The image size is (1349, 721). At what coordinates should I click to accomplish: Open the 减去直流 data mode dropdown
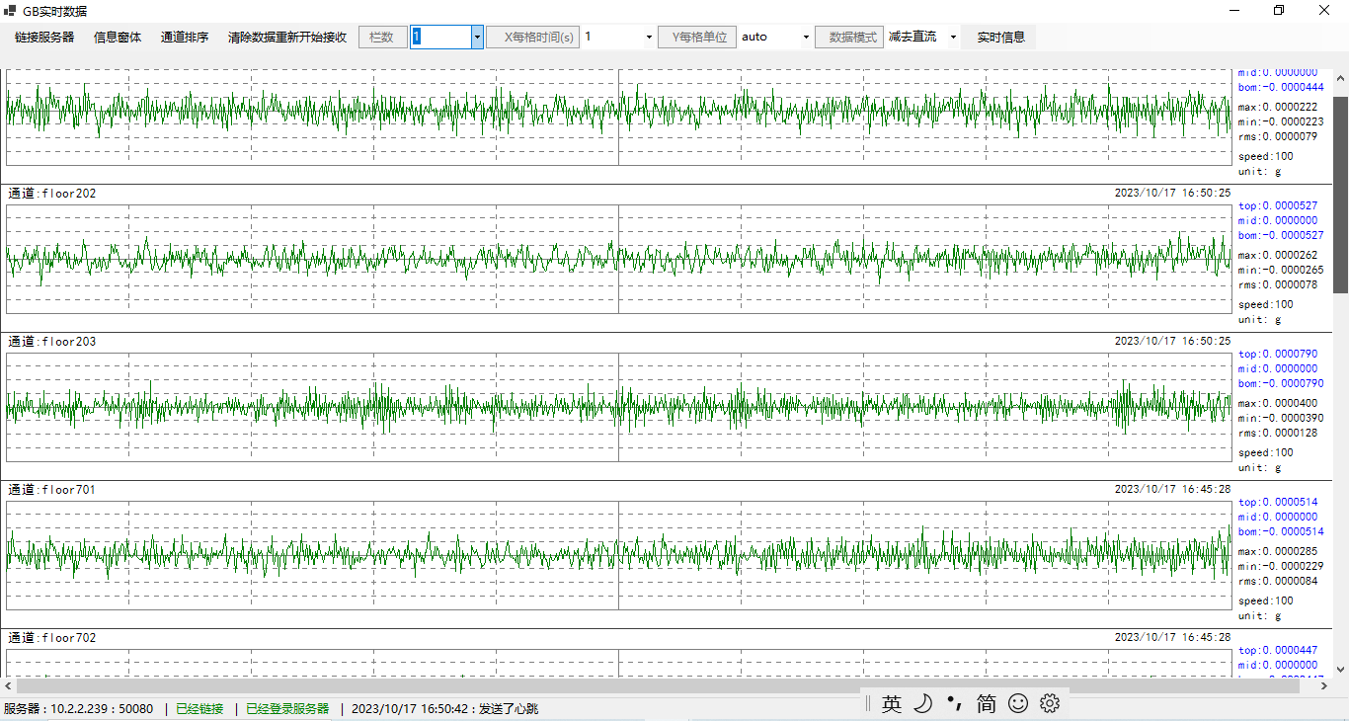[x=953, y=38]
